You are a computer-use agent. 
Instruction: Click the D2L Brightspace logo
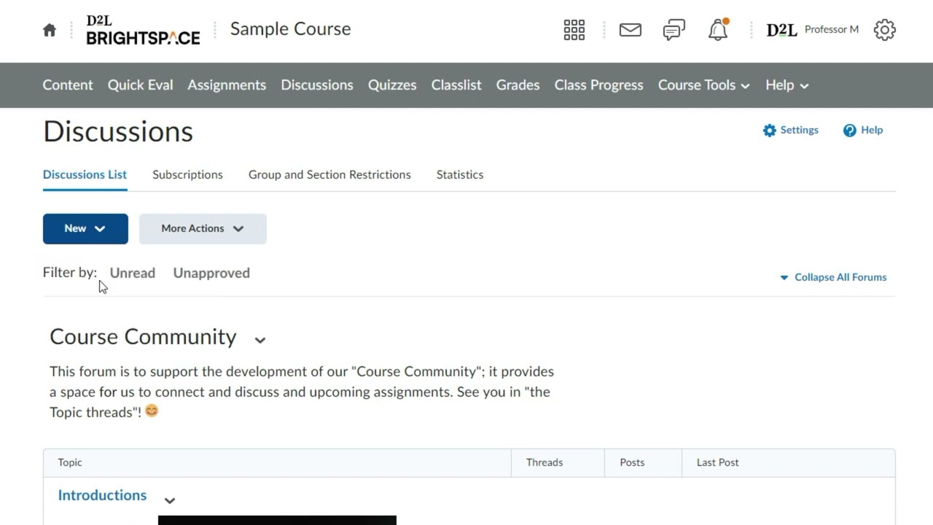coord(143,30)
